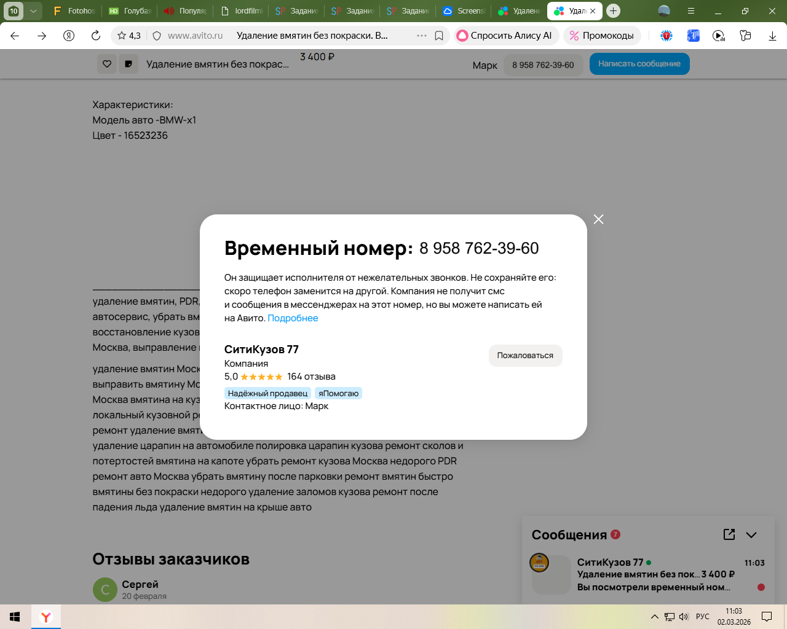Open the media playback control icon
The height and width of the screenshot is (629, 787).
(719, 36)
